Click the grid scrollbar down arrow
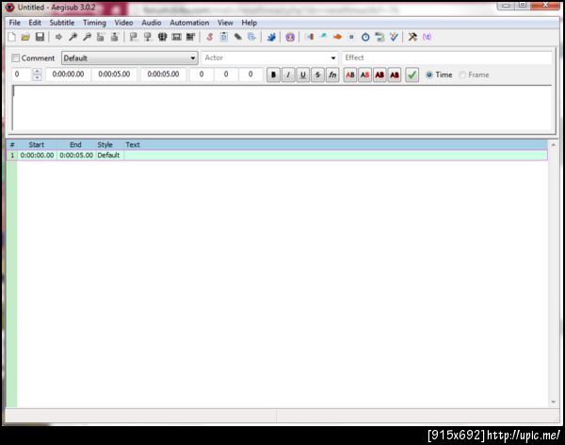Viewport: 565px width, 445px height. point(553,402)
